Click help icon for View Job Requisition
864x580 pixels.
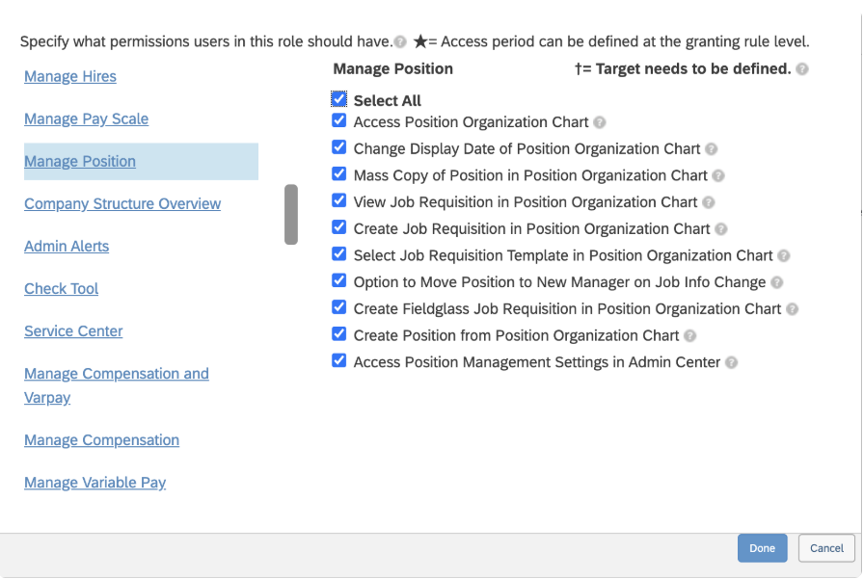(709, 202)
